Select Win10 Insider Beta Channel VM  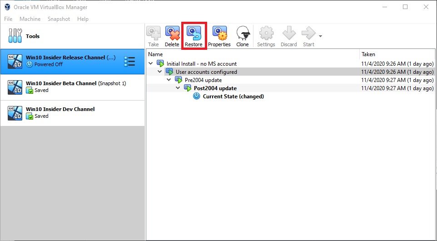pos(72,87)
